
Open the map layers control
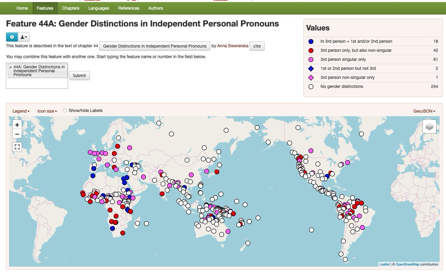click(x=429, y=127)
